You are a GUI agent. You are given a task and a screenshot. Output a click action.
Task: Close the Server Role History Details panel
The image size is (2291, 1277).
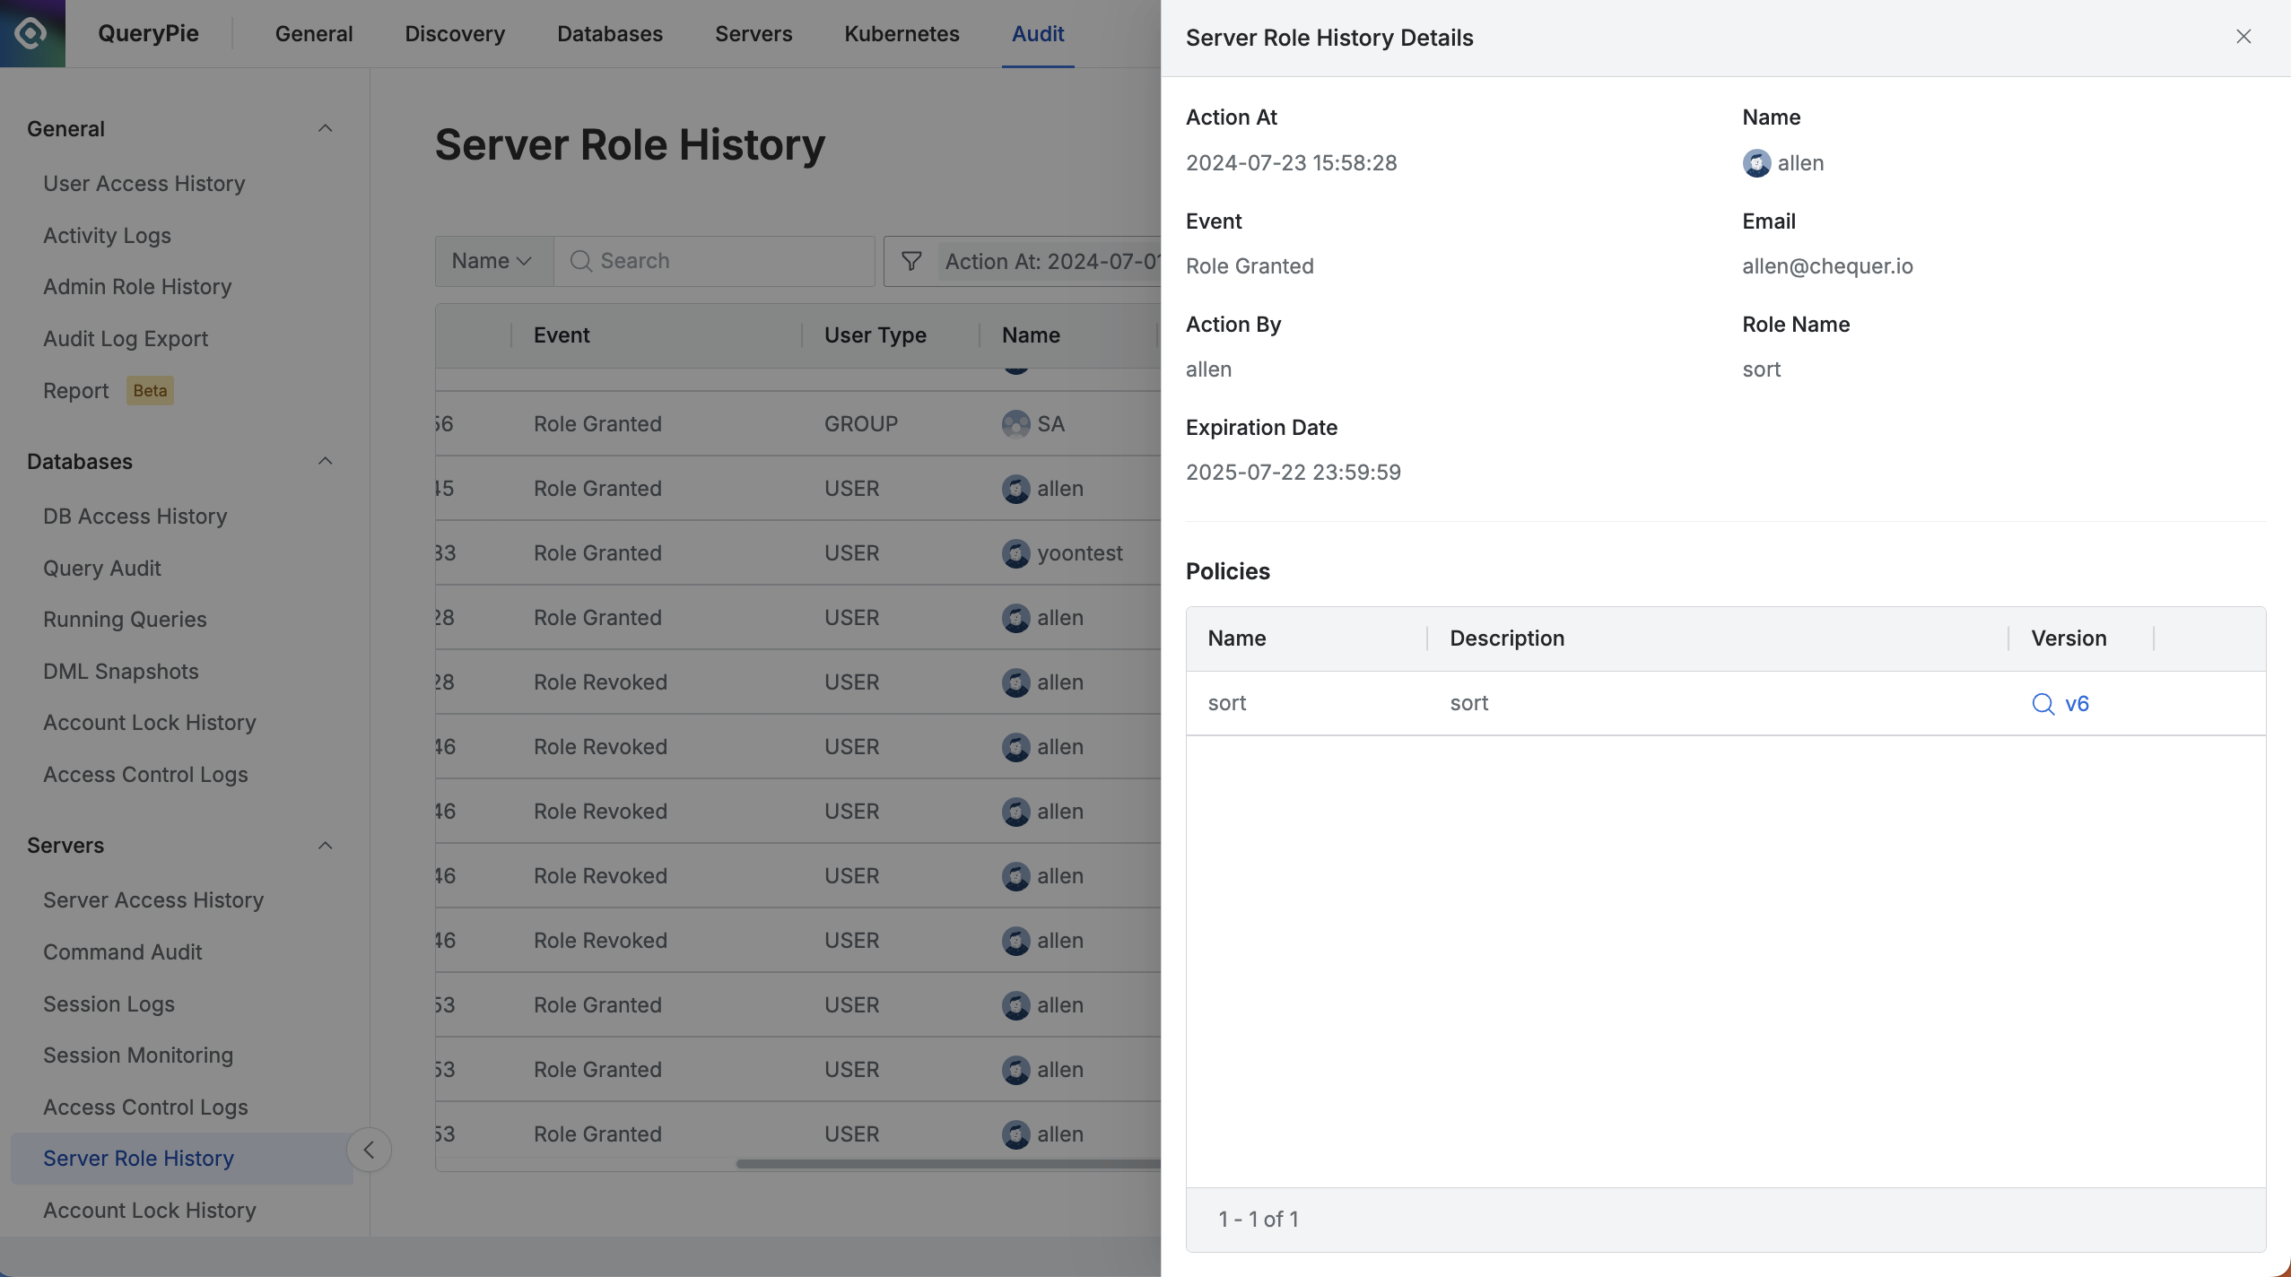point(2243,37)
